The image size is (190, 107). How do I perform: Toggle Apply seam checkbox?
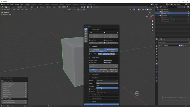click(x=90, y=62)
